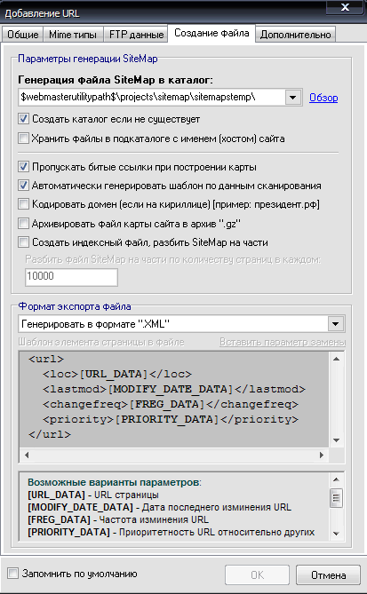Click down arrow of XML template scrollbar
The image size is (367, 594).
(336, 440)
